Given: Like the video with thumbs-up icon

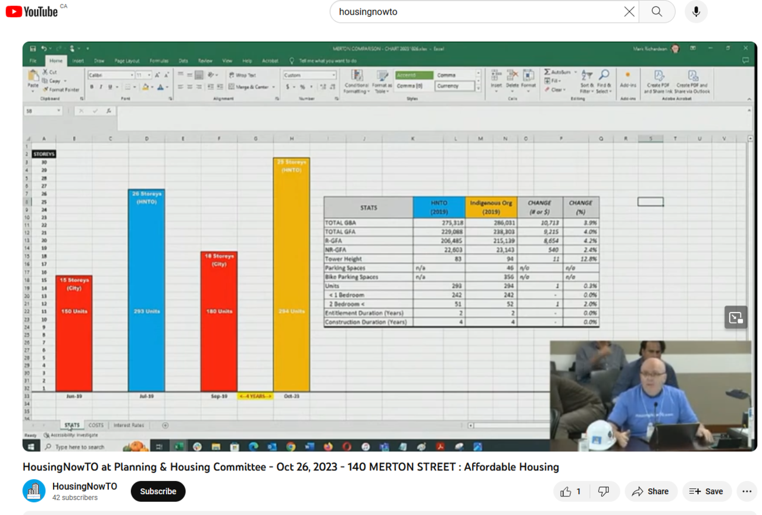Looking at the screenshot, I should [x=570, y=492].
